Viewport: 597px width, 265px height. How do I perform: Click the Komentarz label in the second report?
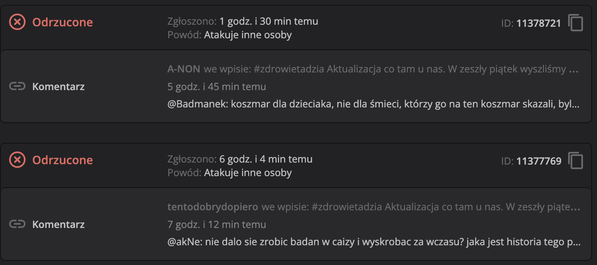[x=59, y=225]
